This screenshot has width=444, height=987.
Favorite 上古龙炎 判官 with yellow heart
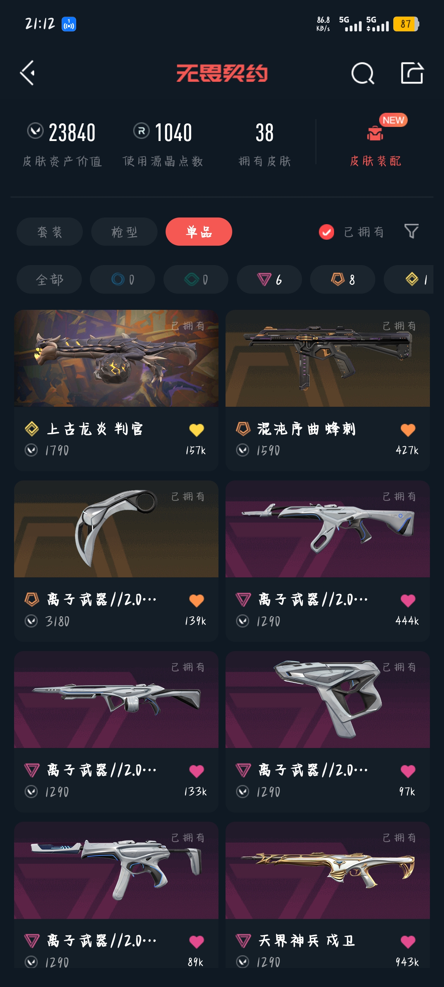(x=197, y=430)
